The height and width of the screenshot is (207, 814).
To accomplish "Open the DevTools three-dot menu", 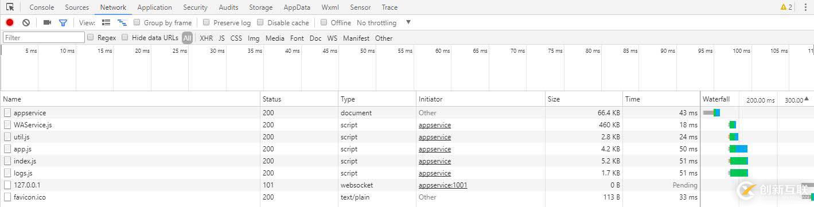I will coord(805,7).
